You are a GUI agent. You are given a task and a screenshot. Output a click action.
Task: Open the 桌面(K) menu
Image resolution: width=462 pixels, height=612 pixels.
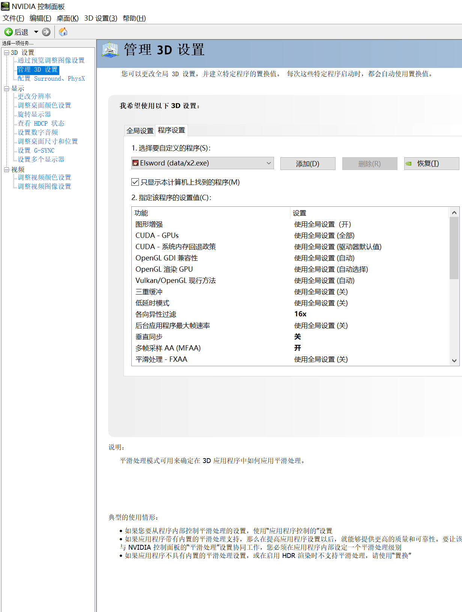pos(68,18)
